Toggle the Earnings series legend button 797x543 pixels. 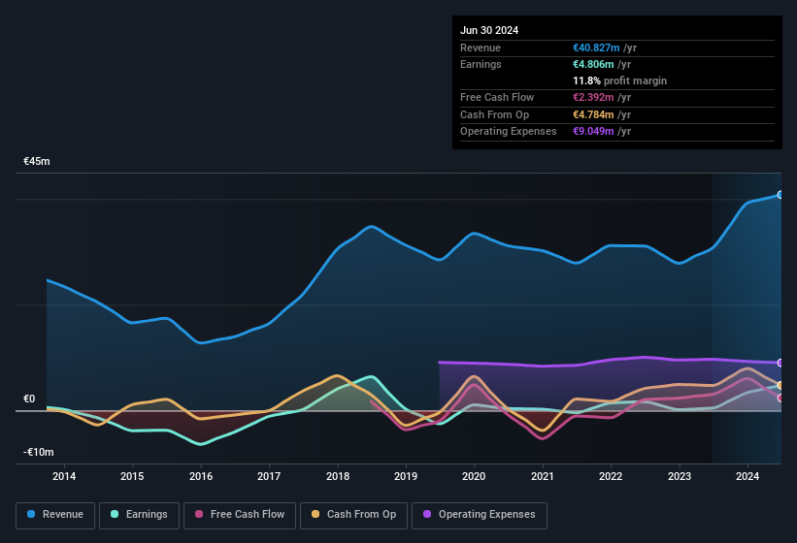coord(139,515)
